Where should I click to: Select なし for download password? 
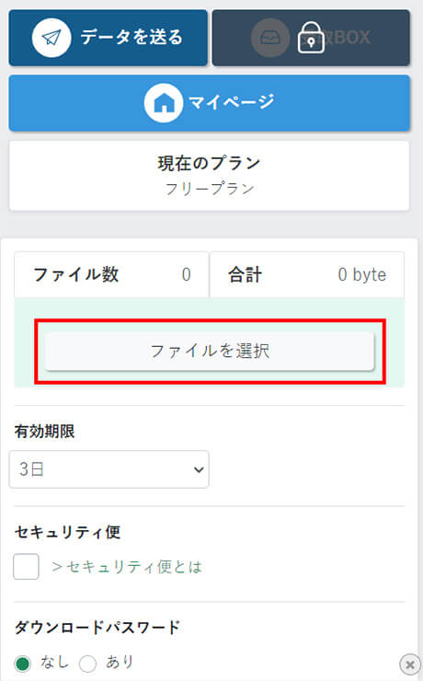(23, 664)
